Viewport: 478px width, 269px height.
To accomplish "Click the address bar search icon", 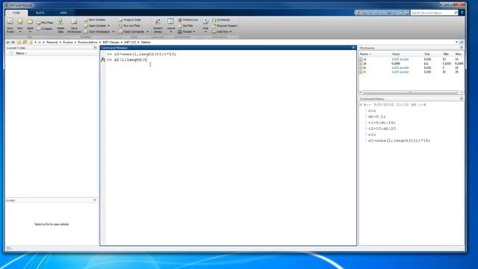I will click(462, 42).
